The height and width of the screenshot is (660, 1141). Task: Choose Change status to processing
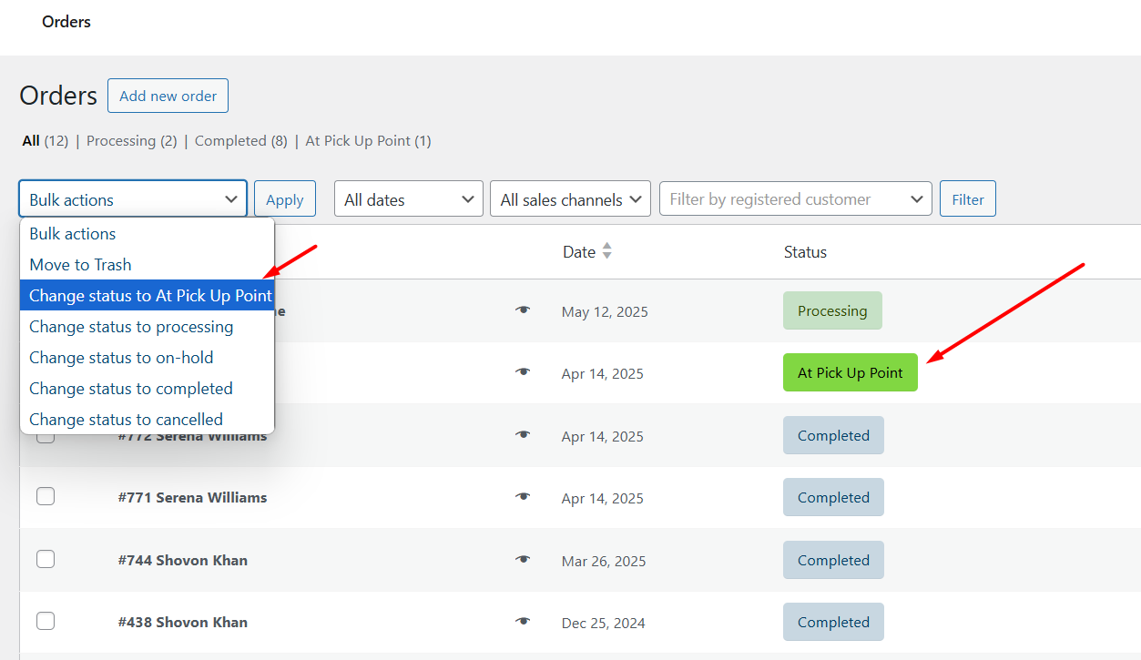pyautogui.click(x=147, y=327)
